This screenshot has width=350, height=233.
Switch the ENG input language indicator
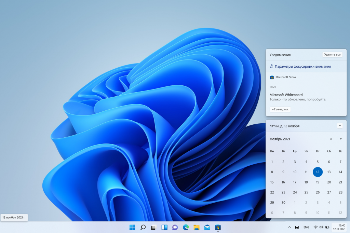306,227
